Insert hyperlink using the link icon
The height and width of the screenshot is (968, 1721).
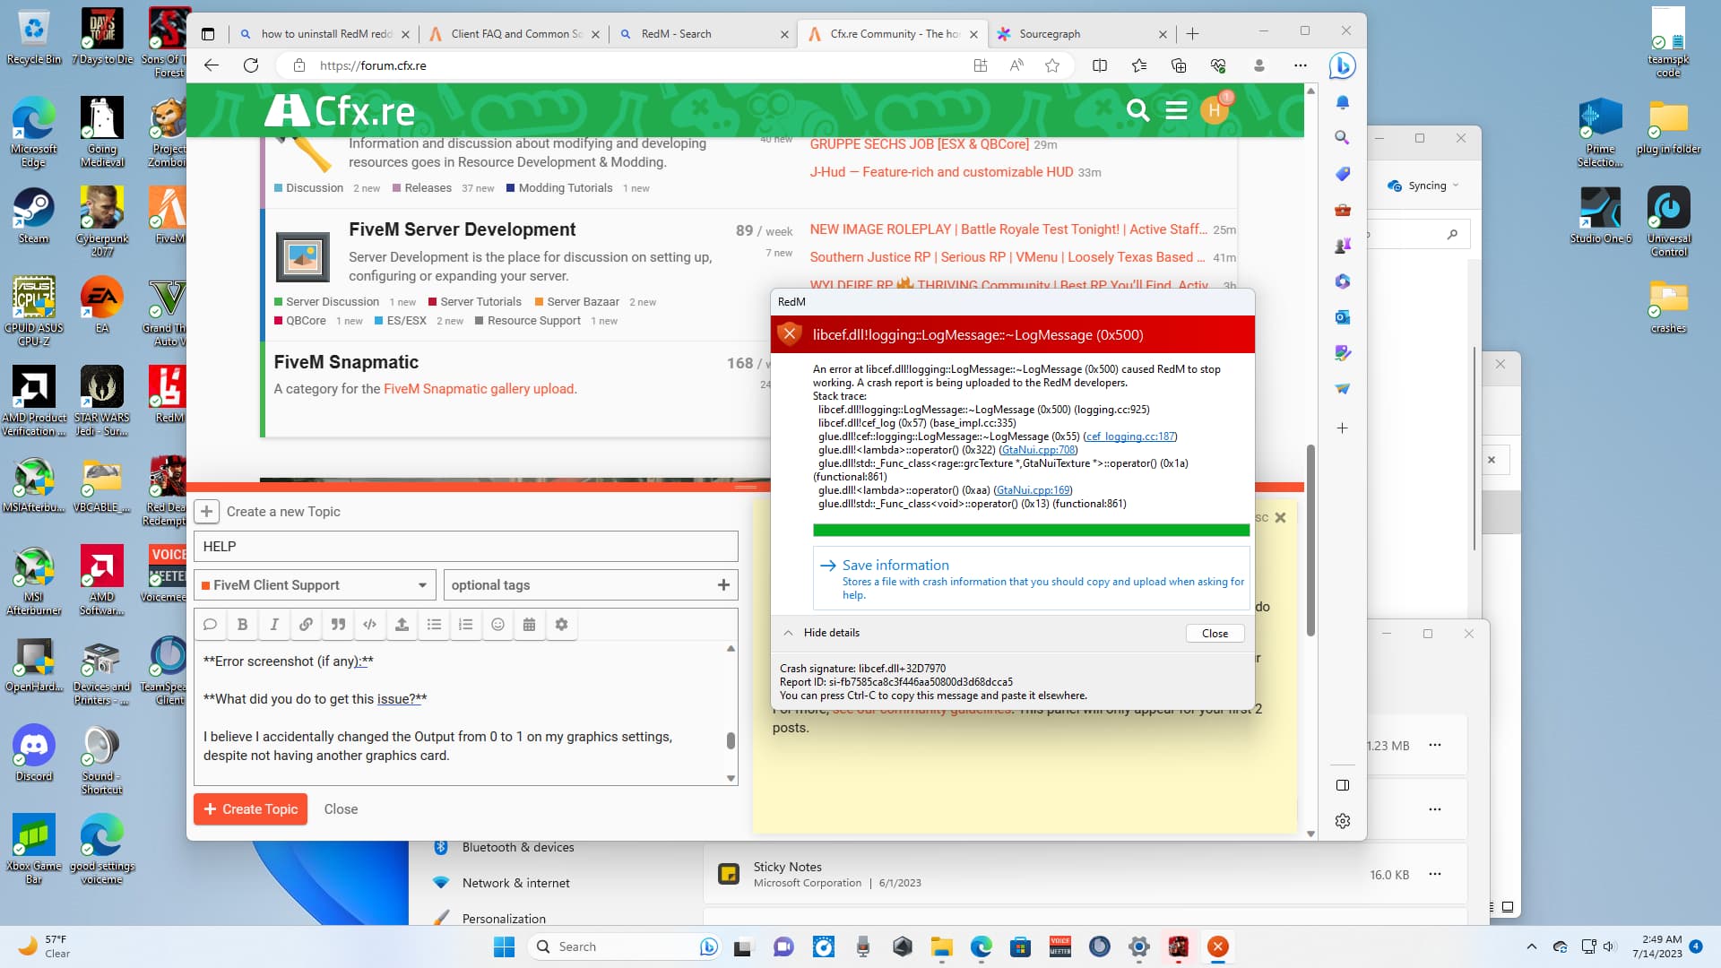tap(306, 625)
